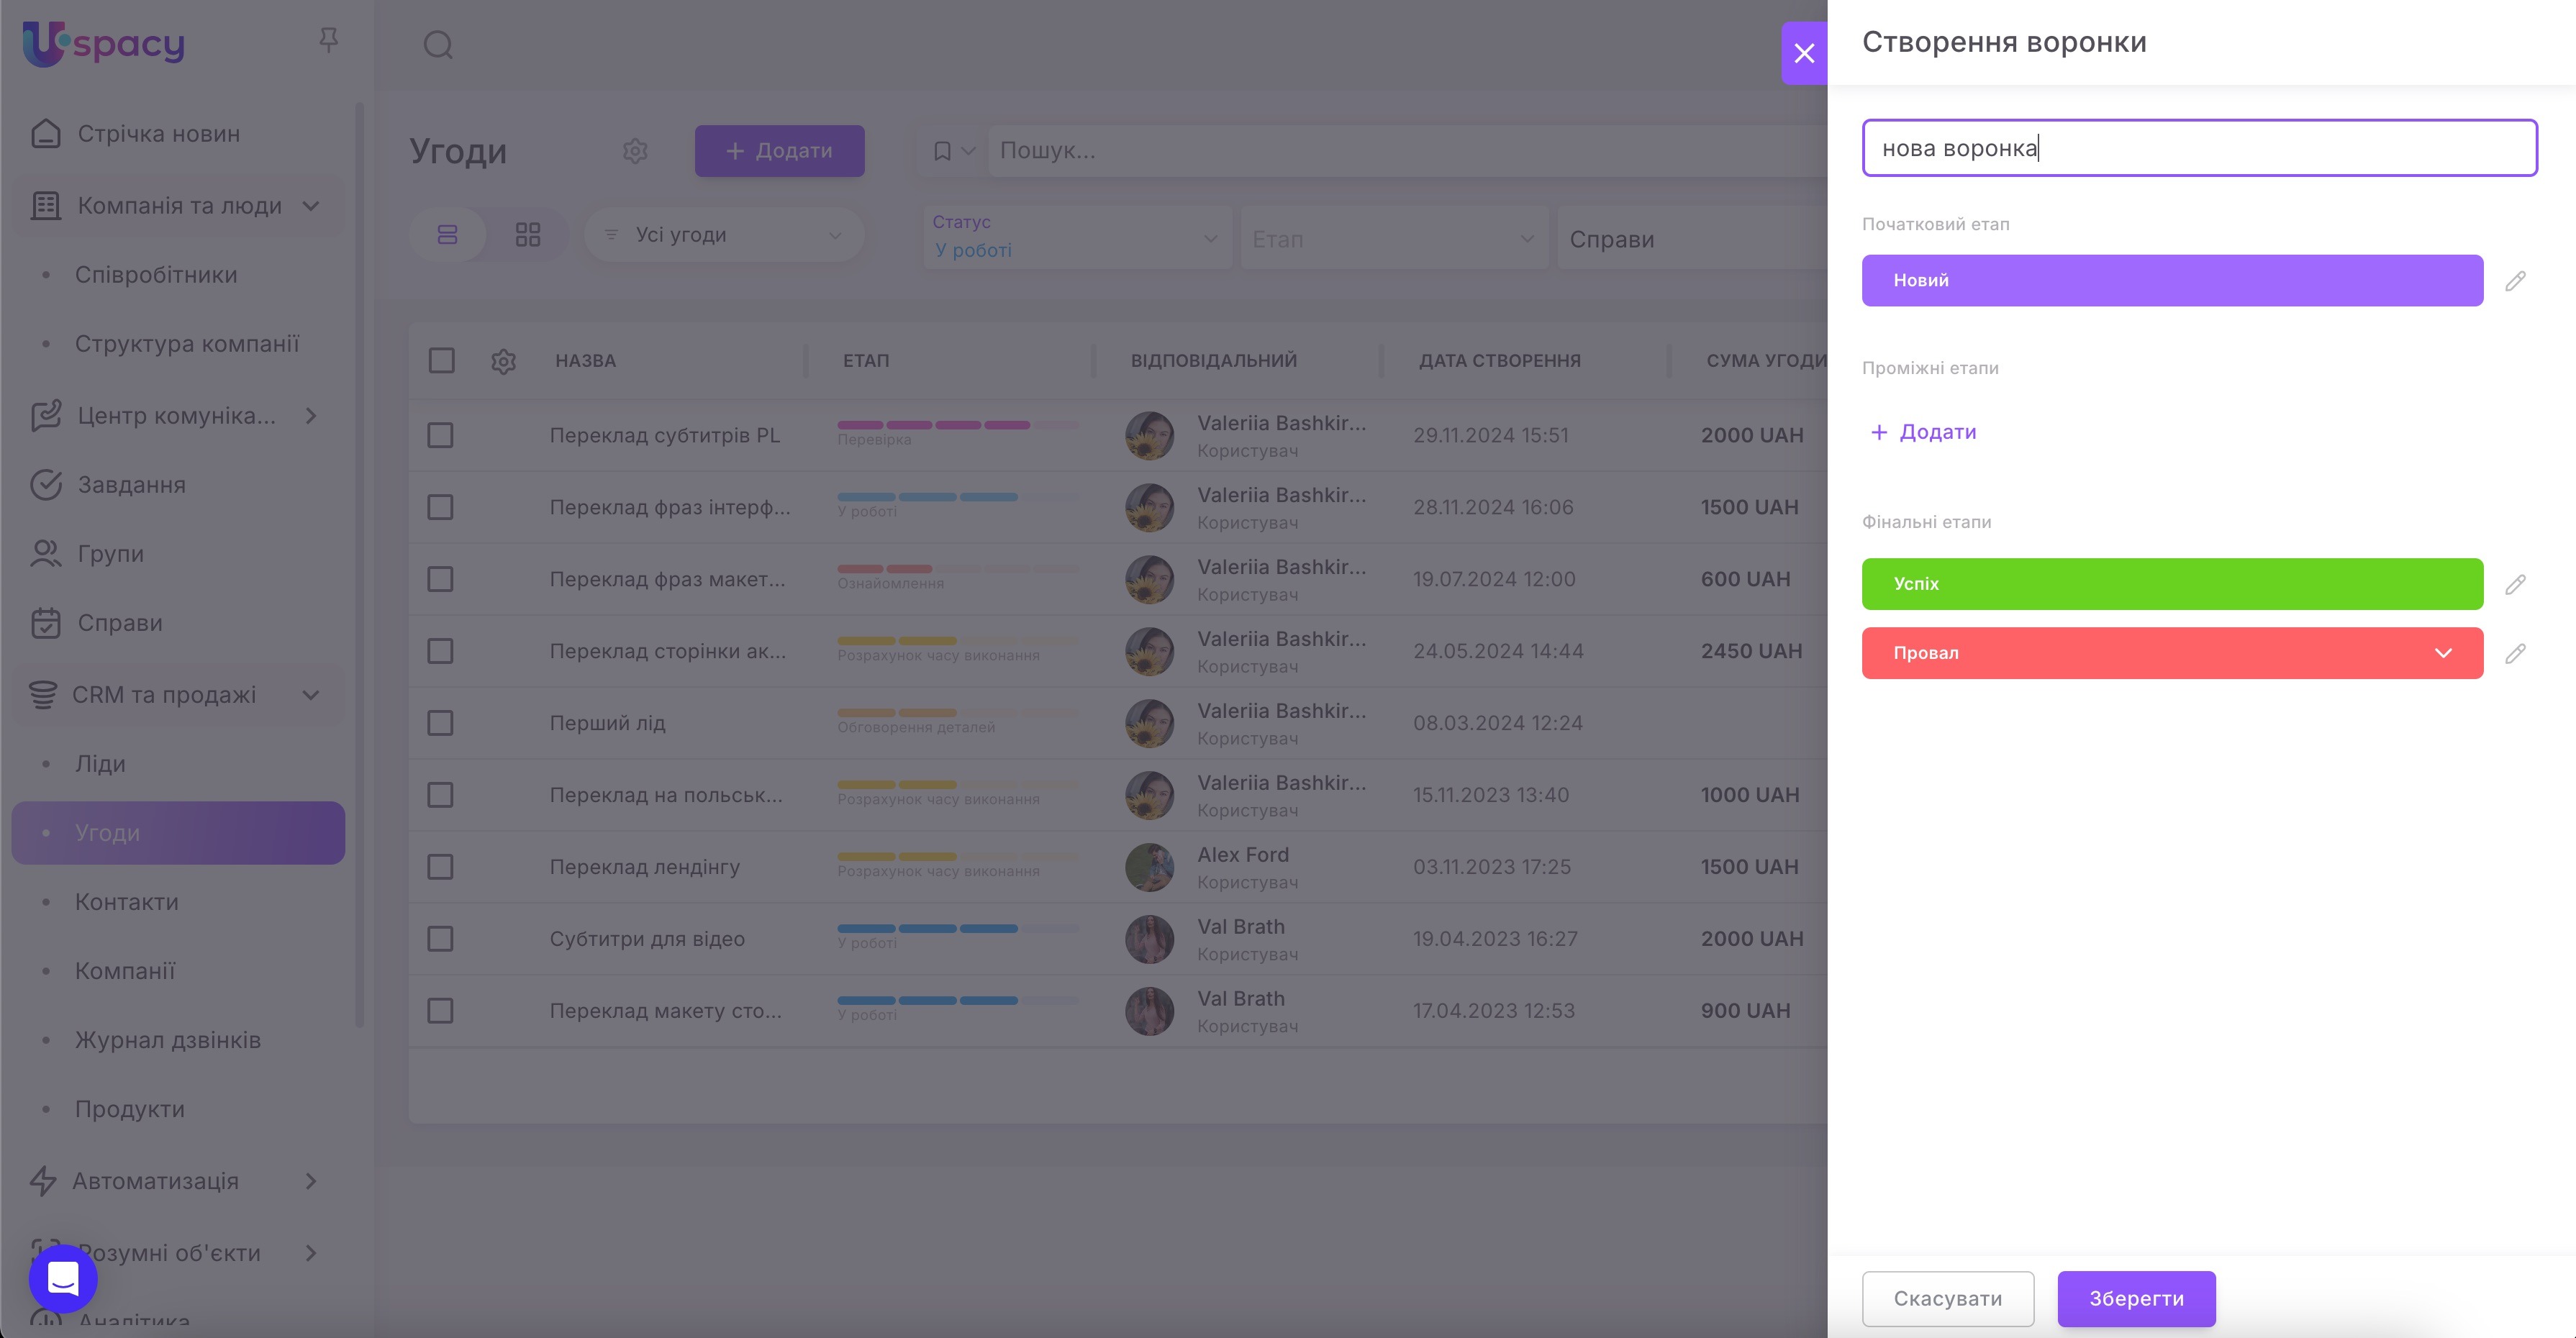Open the chat support bubble icon
The image size is (2576, 1338).
[x=63, y=1278]
